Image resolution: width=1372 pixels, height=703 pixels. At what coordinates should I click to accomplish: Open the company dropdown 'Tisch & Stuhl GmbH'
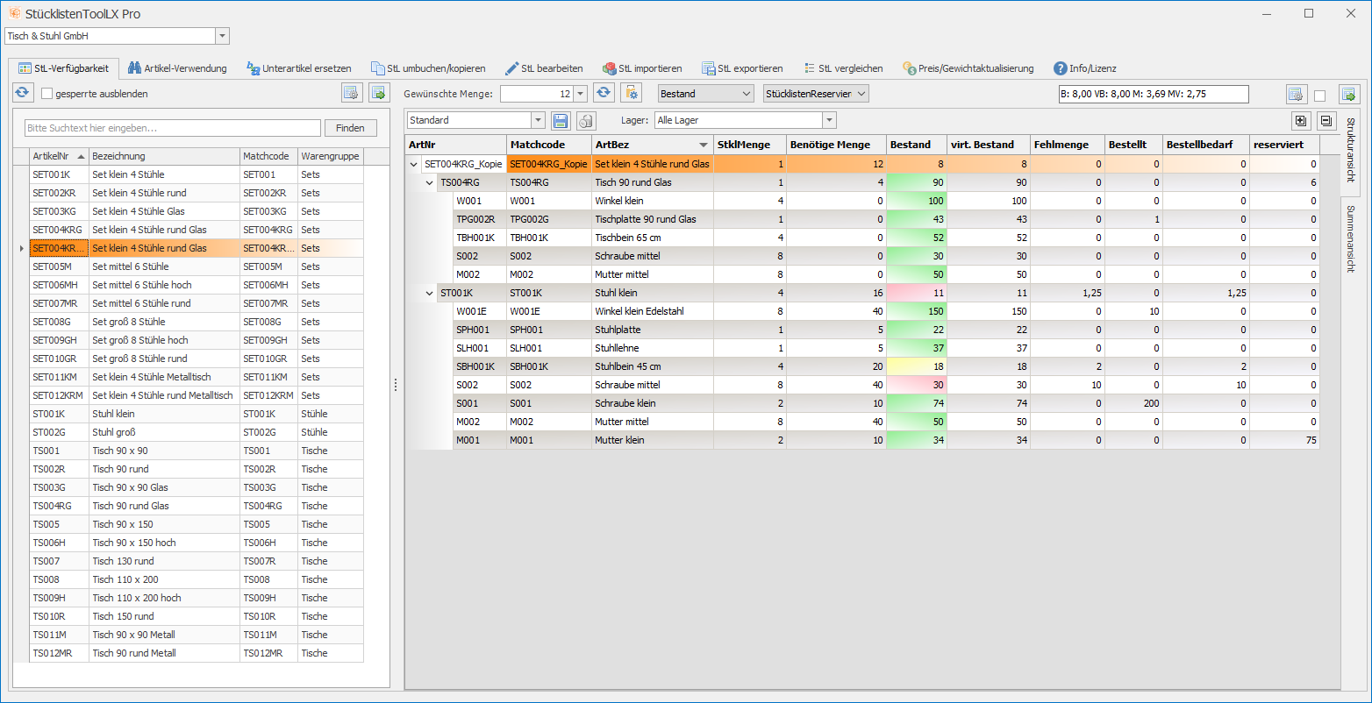222,36
